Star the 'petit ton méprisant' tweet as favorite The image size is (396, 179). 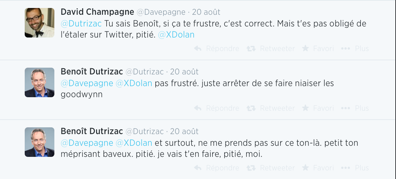pyautogui.click(x=305, y=168)
